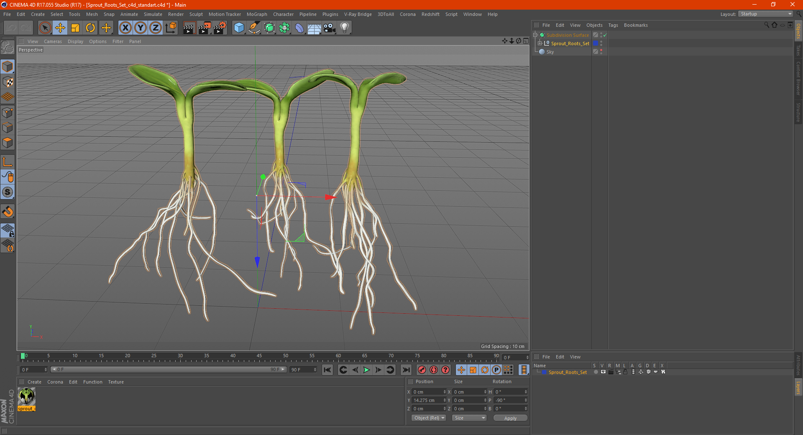Open the deformer objects icon
This screenshot has height=435, width=803.
[x=299, y=28]
